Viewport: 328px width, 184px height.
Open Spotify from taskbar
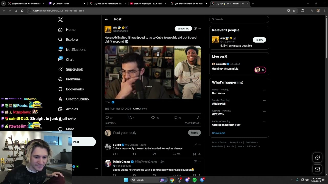coord(194,180)
